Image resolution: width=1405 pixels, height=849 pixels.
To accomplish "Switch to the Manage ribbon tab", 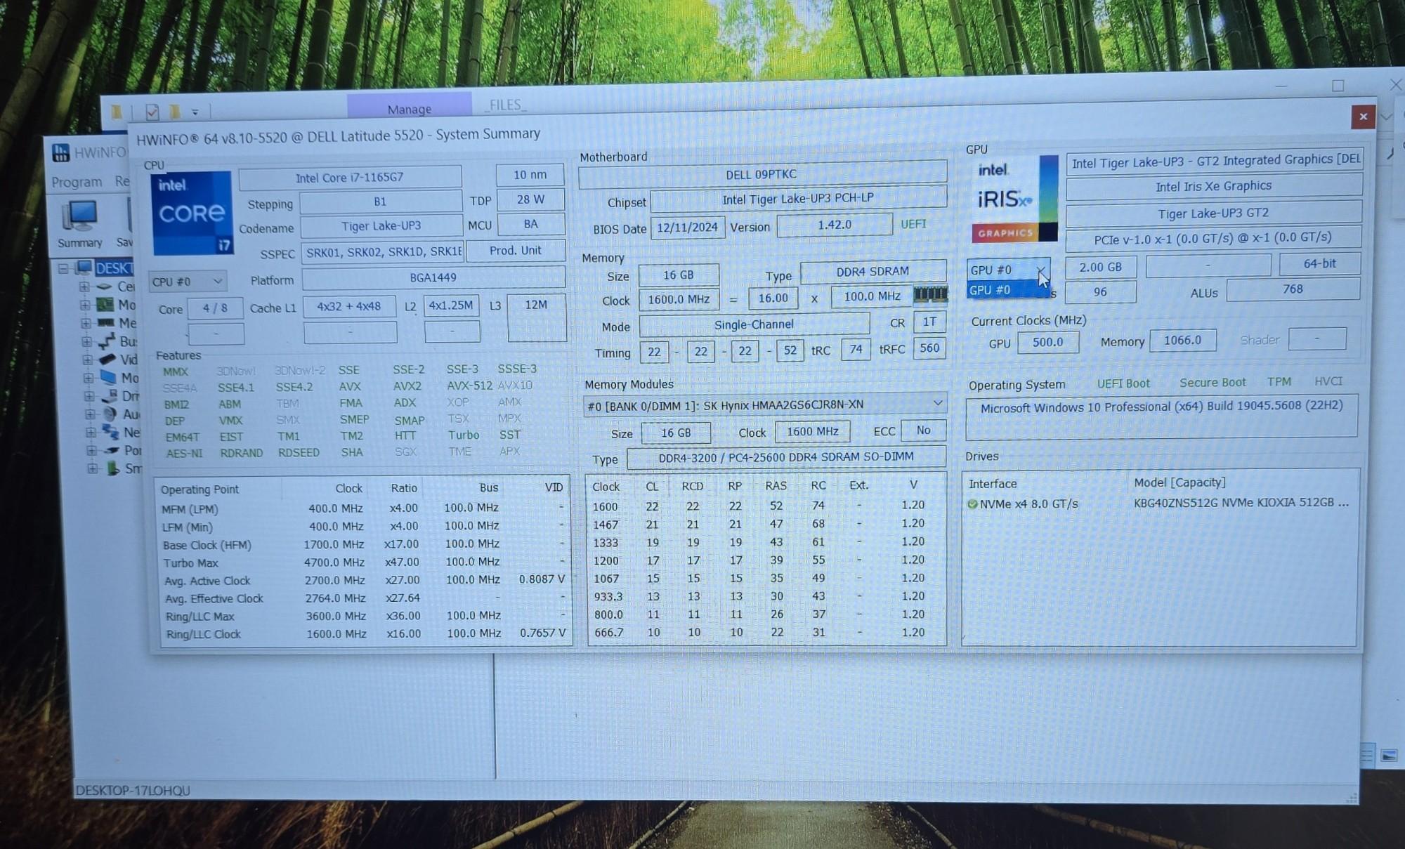I will [x=410, y=109].
